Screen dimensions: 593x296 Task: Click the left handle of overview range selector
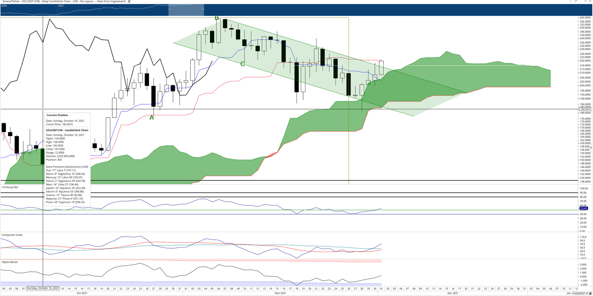coord(169,10)
